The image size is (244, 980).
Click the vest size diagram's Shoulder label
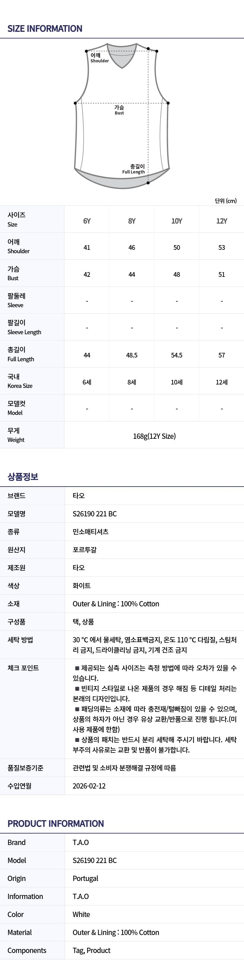pyautogui.click(x=99, y=58)
